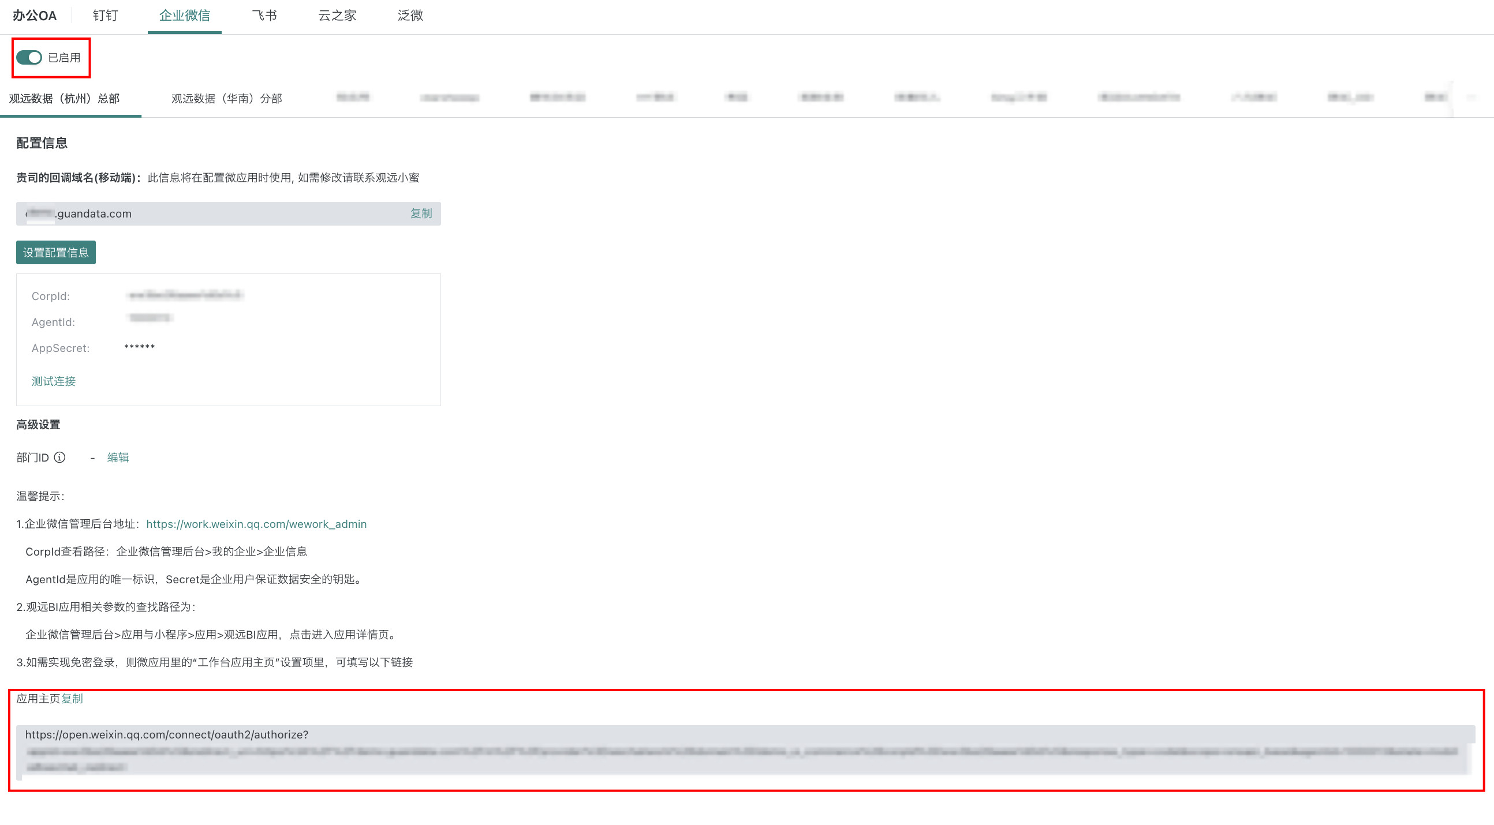The image size is (1494, 825).
Task: Click the 设置配置信息 button
Action: pos(55,253)
